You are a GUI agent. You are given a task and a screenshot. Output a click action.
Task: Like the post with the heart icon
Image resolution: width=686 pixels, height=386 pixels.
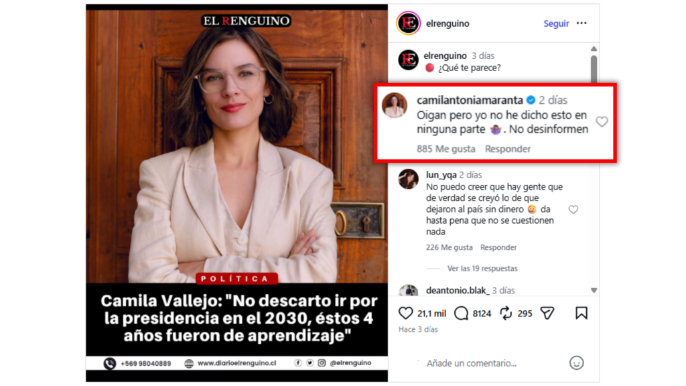tap(405, 314)
